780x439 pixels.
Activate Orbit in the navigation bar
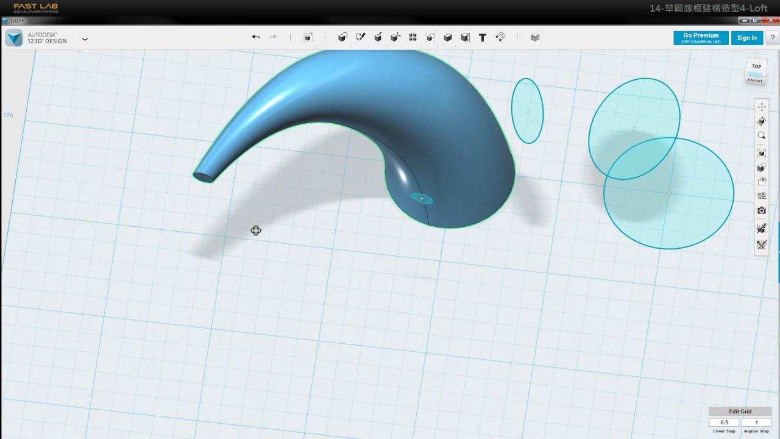762,121
